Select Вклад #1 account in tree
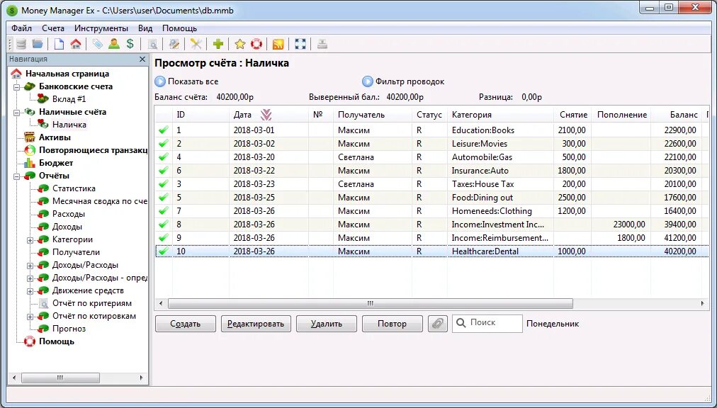 [69, 99]
